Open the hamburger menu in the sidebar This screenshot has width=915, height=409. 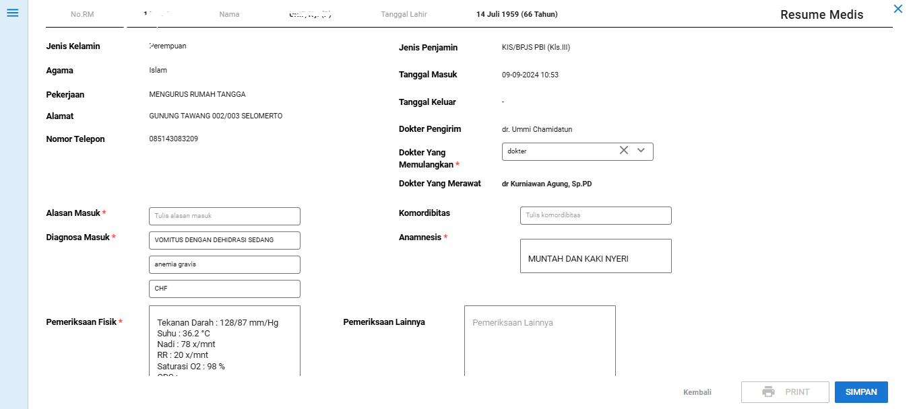tap(12, 13)
